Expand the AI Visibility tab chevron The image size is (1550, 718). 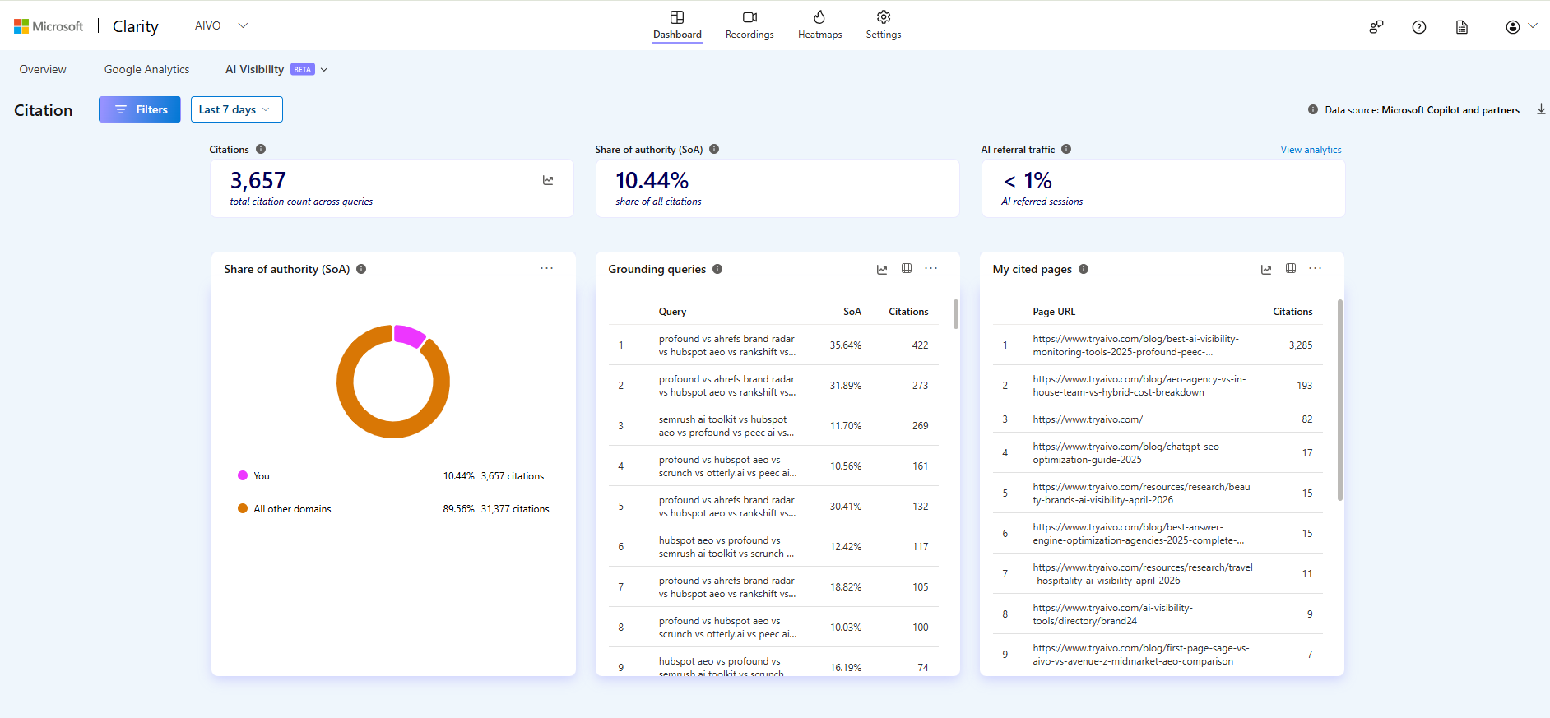[x=324, y=70]
